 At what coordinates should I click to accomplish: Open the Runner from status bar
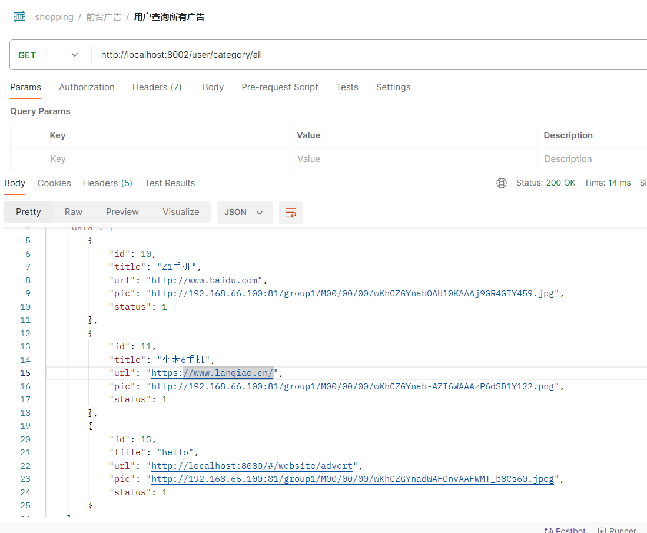click(x=617, y=530)
